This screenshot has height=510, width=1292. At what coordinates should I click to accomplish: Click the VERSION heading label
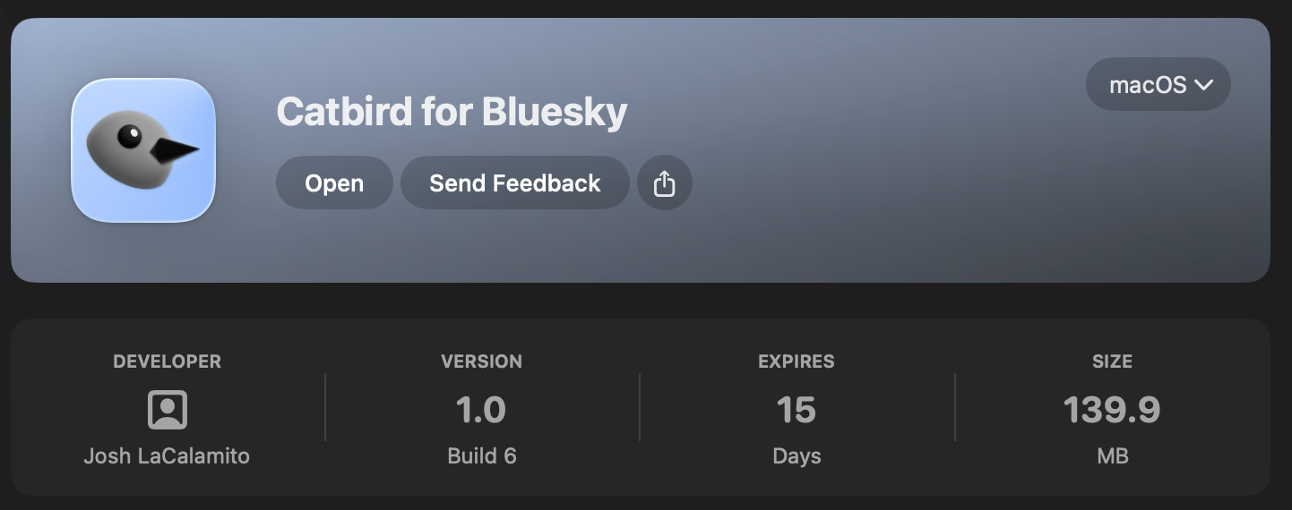[481, 361]
